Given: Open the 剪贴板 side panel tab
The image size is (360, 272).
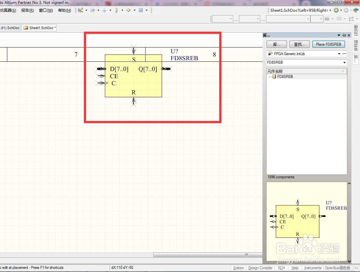Looking at the screenshot, I should 356,45.
